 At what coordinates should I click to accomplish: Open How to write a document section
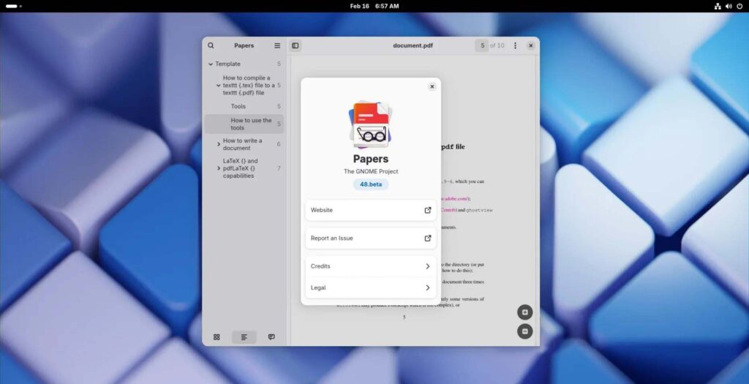coord(242,144)
